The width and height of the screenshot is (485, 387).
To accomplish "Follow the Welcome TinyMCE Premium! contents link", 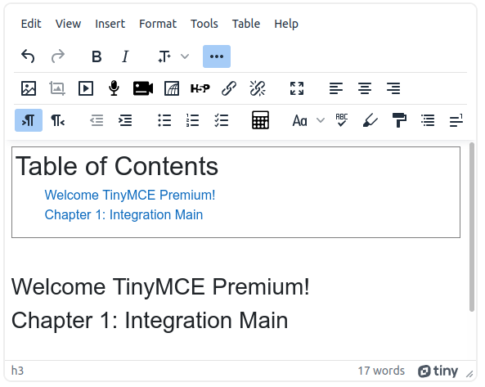I will (x=130, y=196).
